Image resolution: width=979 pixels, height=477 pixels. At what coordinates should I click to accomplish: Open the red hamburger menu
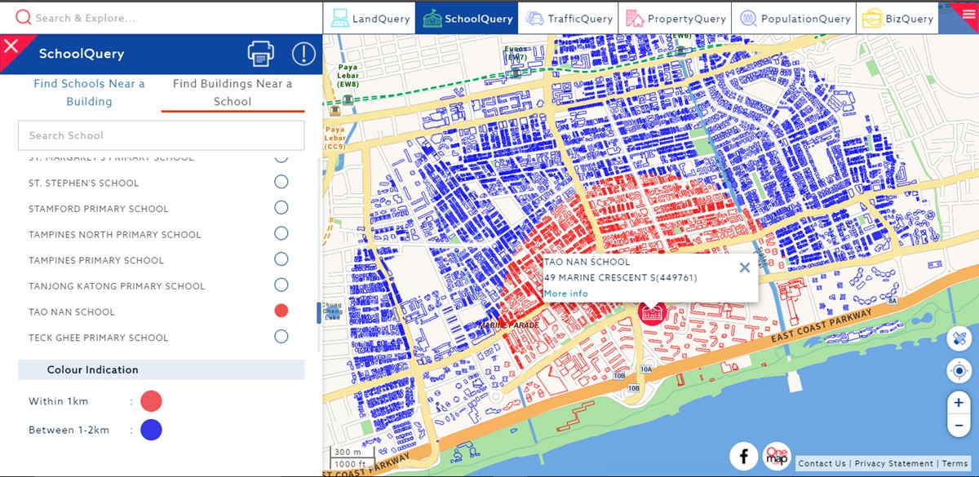(x=968, y=13)
